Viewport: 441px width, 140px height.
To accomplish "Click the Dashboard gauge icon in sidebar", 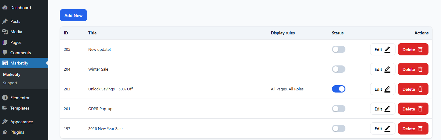I will point(5,8).
